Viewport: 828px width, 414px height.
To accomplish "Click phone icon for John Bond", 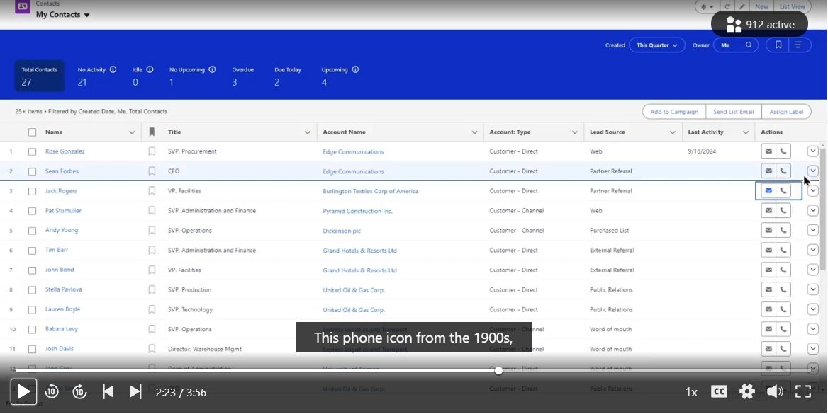I will [x=783, y=270].
